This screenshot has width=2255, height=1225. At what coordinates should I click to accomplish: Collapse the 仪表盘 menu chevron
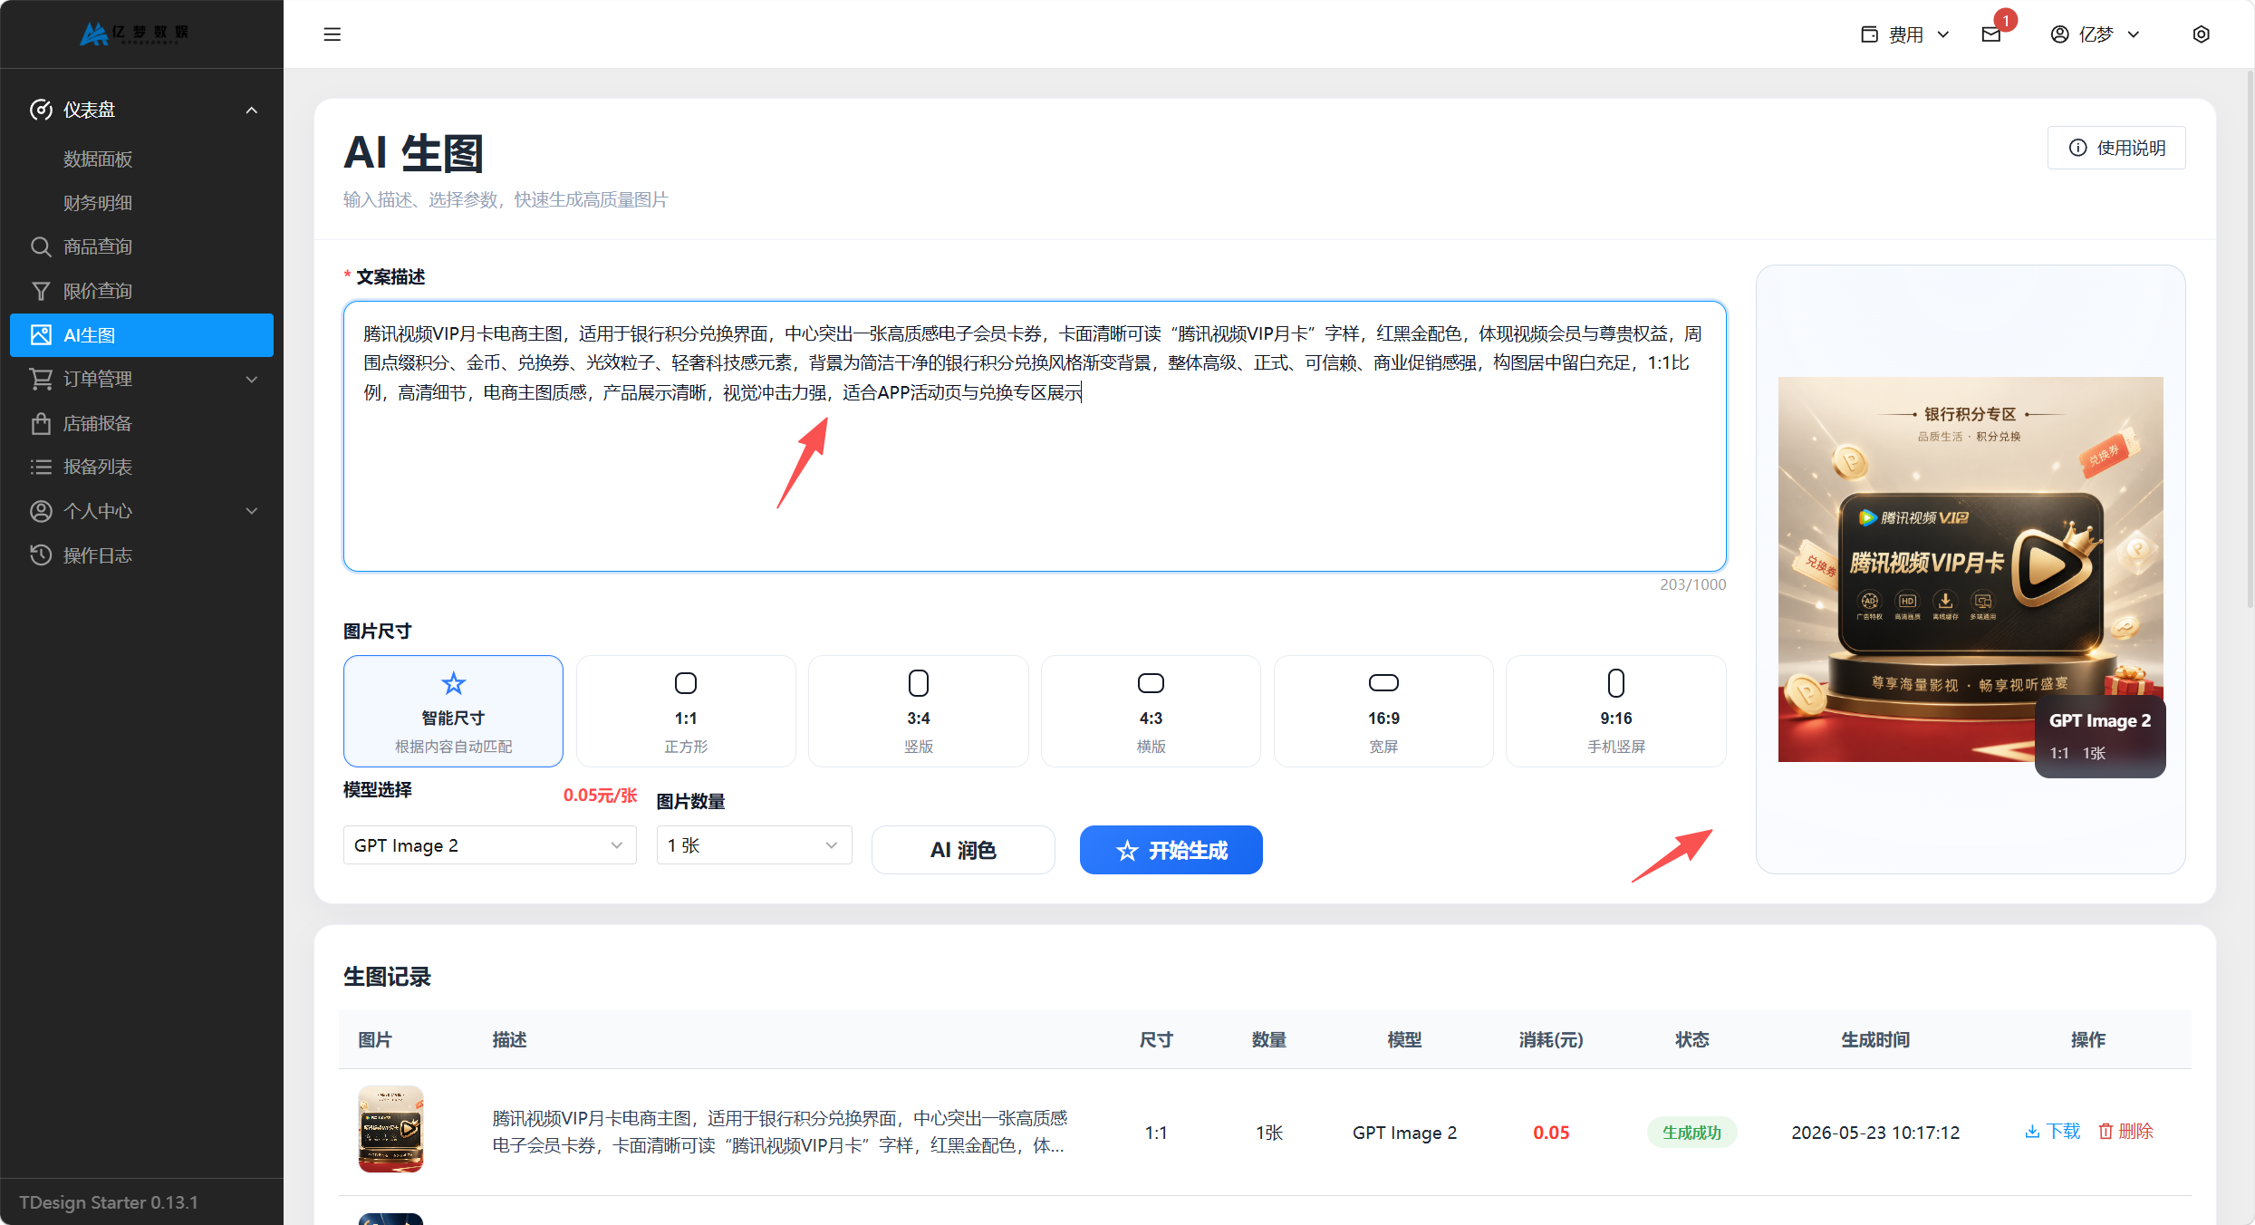coord(252,111)
